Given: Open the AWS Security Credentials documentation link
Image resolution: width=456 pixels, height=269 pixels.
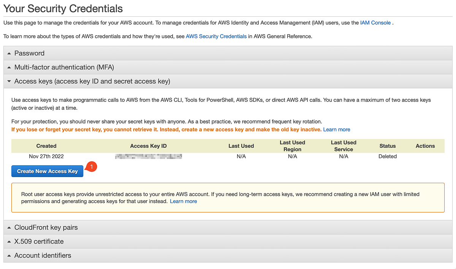Looking at the screenshot, I should point(216,36).
